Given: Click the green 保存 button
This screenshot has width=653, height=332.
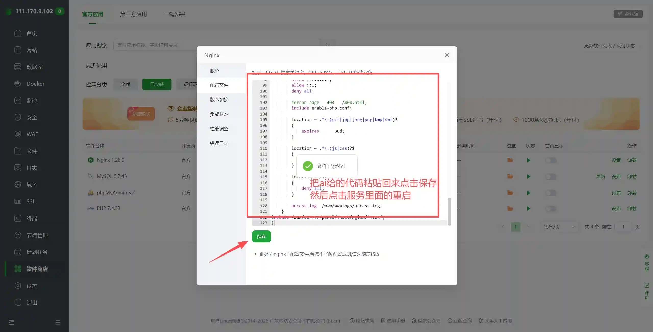Looking at the screenshot, I should click(261, 236).
